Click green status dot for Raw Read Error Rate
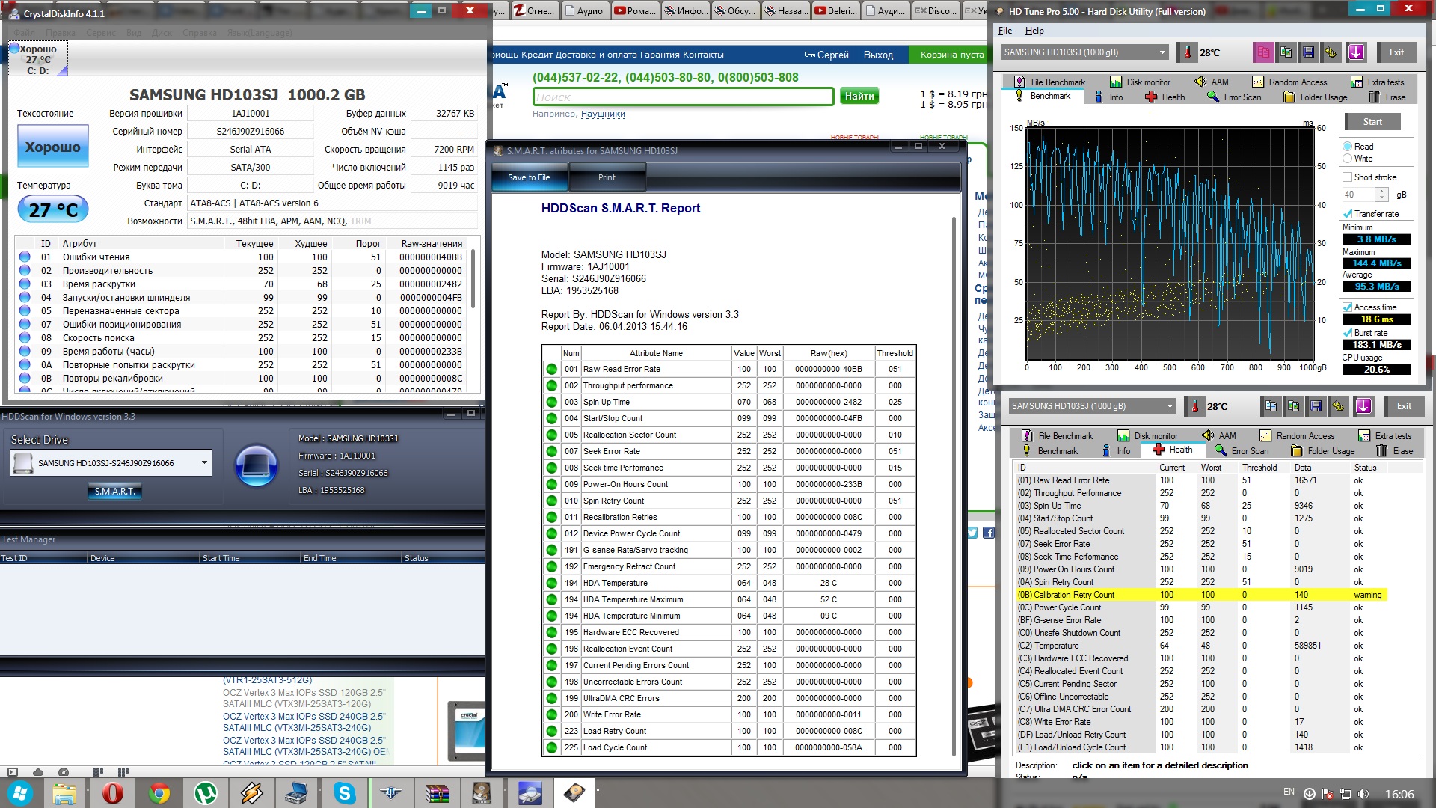The width and height of the screenshot is (1436, 808). tap(552, 369)
